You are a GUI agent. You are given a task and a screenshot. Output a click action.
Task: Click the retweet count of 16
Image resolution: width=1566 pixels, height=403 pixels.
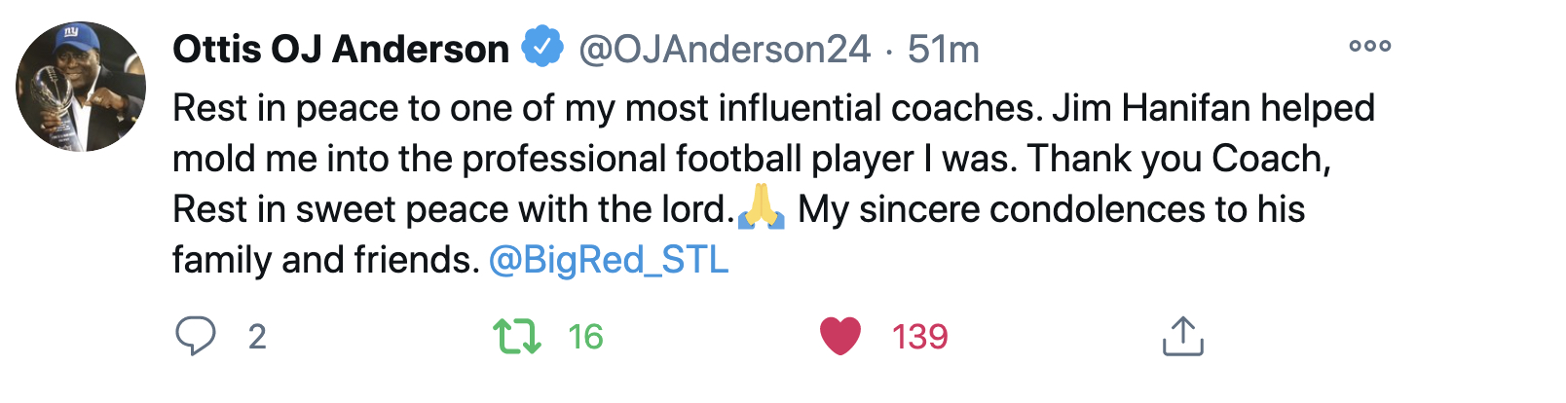pos(585,337)
